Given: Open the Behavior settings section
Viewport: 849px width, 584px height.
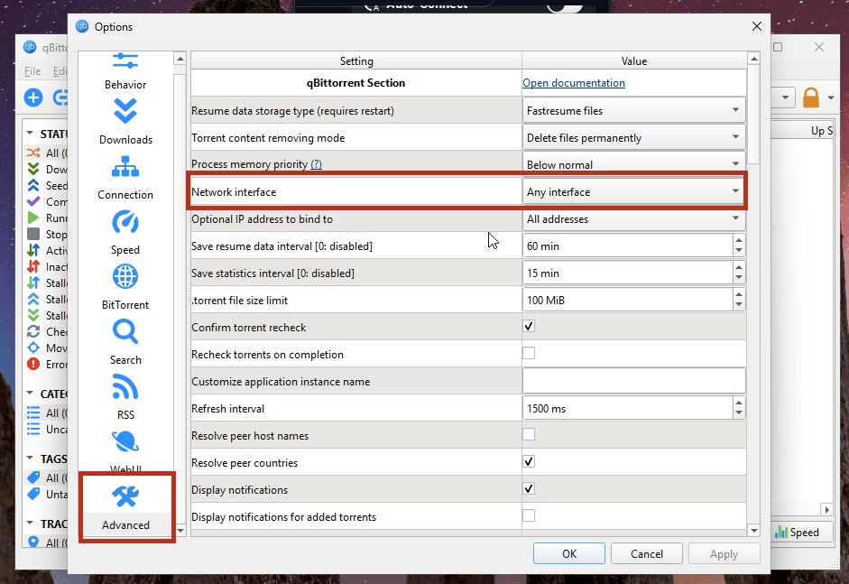Looking at the screenshot, I should tap(125, 71).
